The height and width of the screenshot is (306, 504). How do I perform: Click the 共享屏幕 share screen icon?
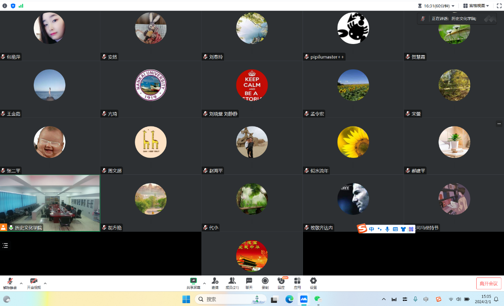point(193,281)
